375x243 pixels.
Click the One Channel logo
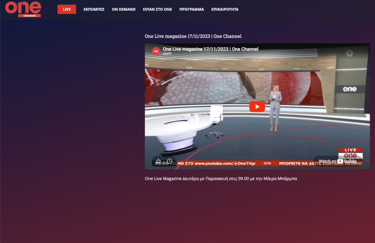tap(23, 9)
